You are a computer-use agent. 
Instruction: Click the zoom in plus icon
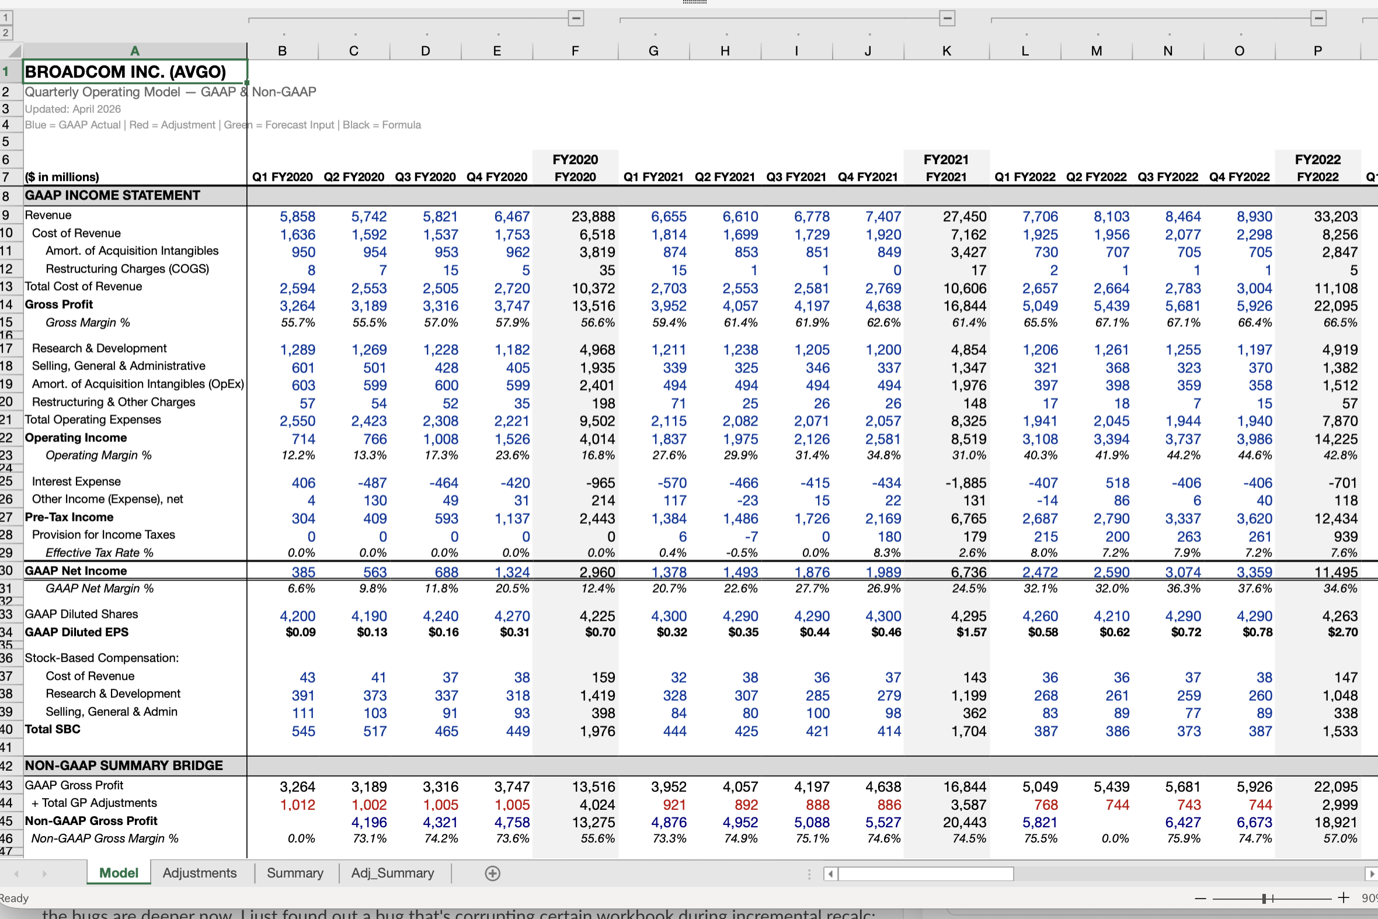coord(1344,897)
